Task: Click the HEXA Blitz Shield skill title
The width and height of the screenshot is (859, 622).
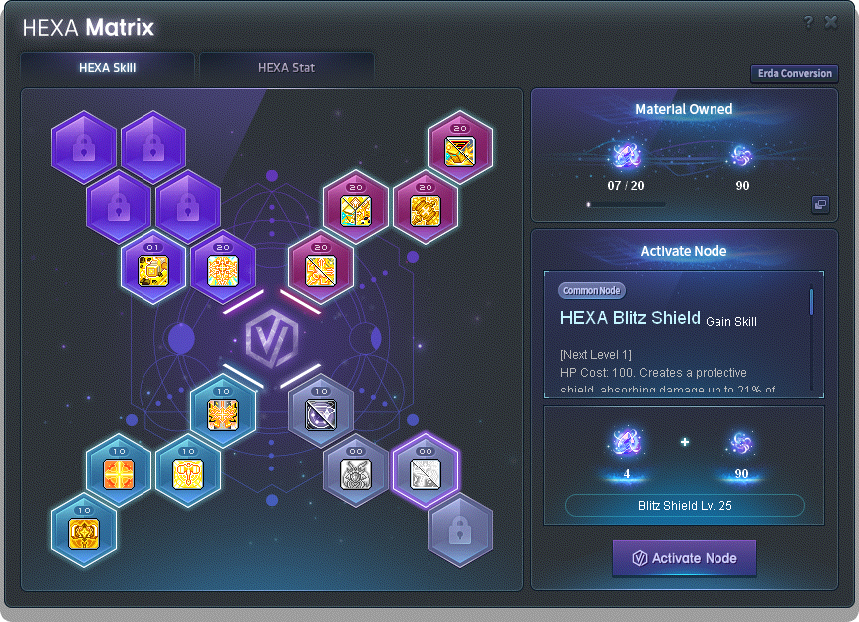Action: point(630,318)
